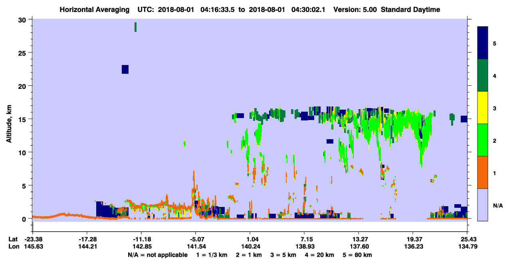Click the Standard Daytime text
The height and width of the screenshot is (266, 519).
coord(411,10)
